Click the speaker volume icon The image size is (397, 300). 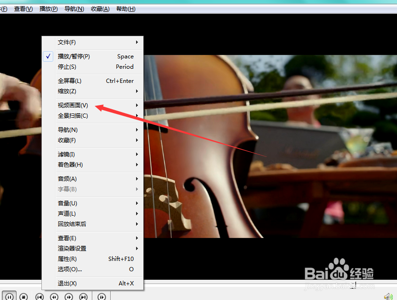pos(388,296)
